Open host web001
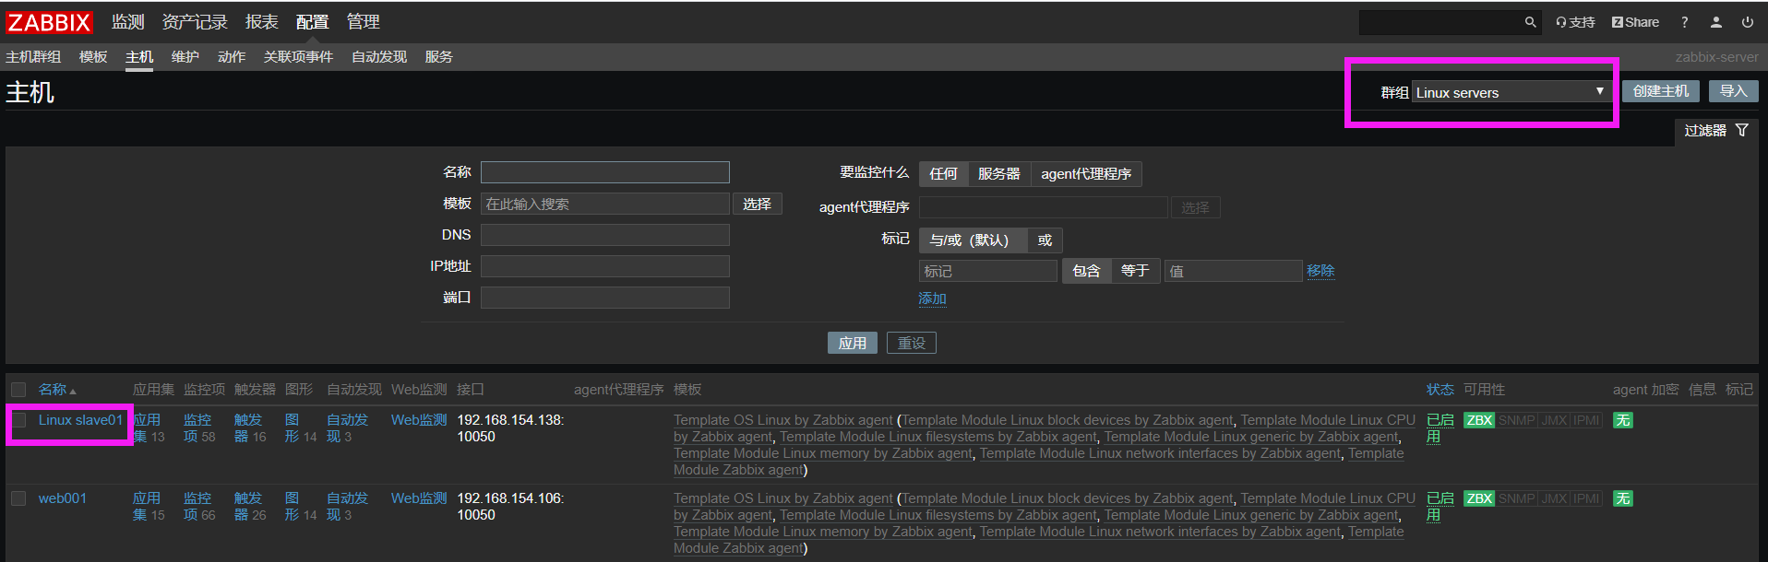Viewport: 1768px width, 562px height. 63,498
